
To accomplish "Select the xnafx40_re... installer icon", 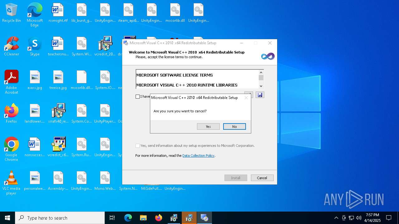I will point(58,114).
